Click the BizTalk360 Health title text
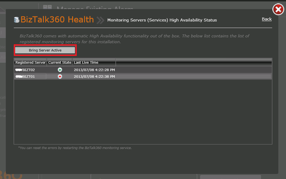The image size is (286, 179). [x=57, y=20]
